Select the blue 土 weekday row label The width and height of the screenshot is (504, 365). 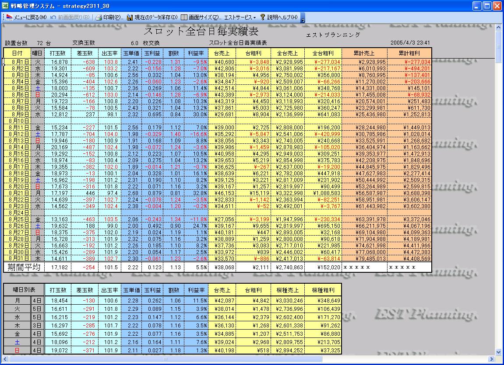coord(18,342)
